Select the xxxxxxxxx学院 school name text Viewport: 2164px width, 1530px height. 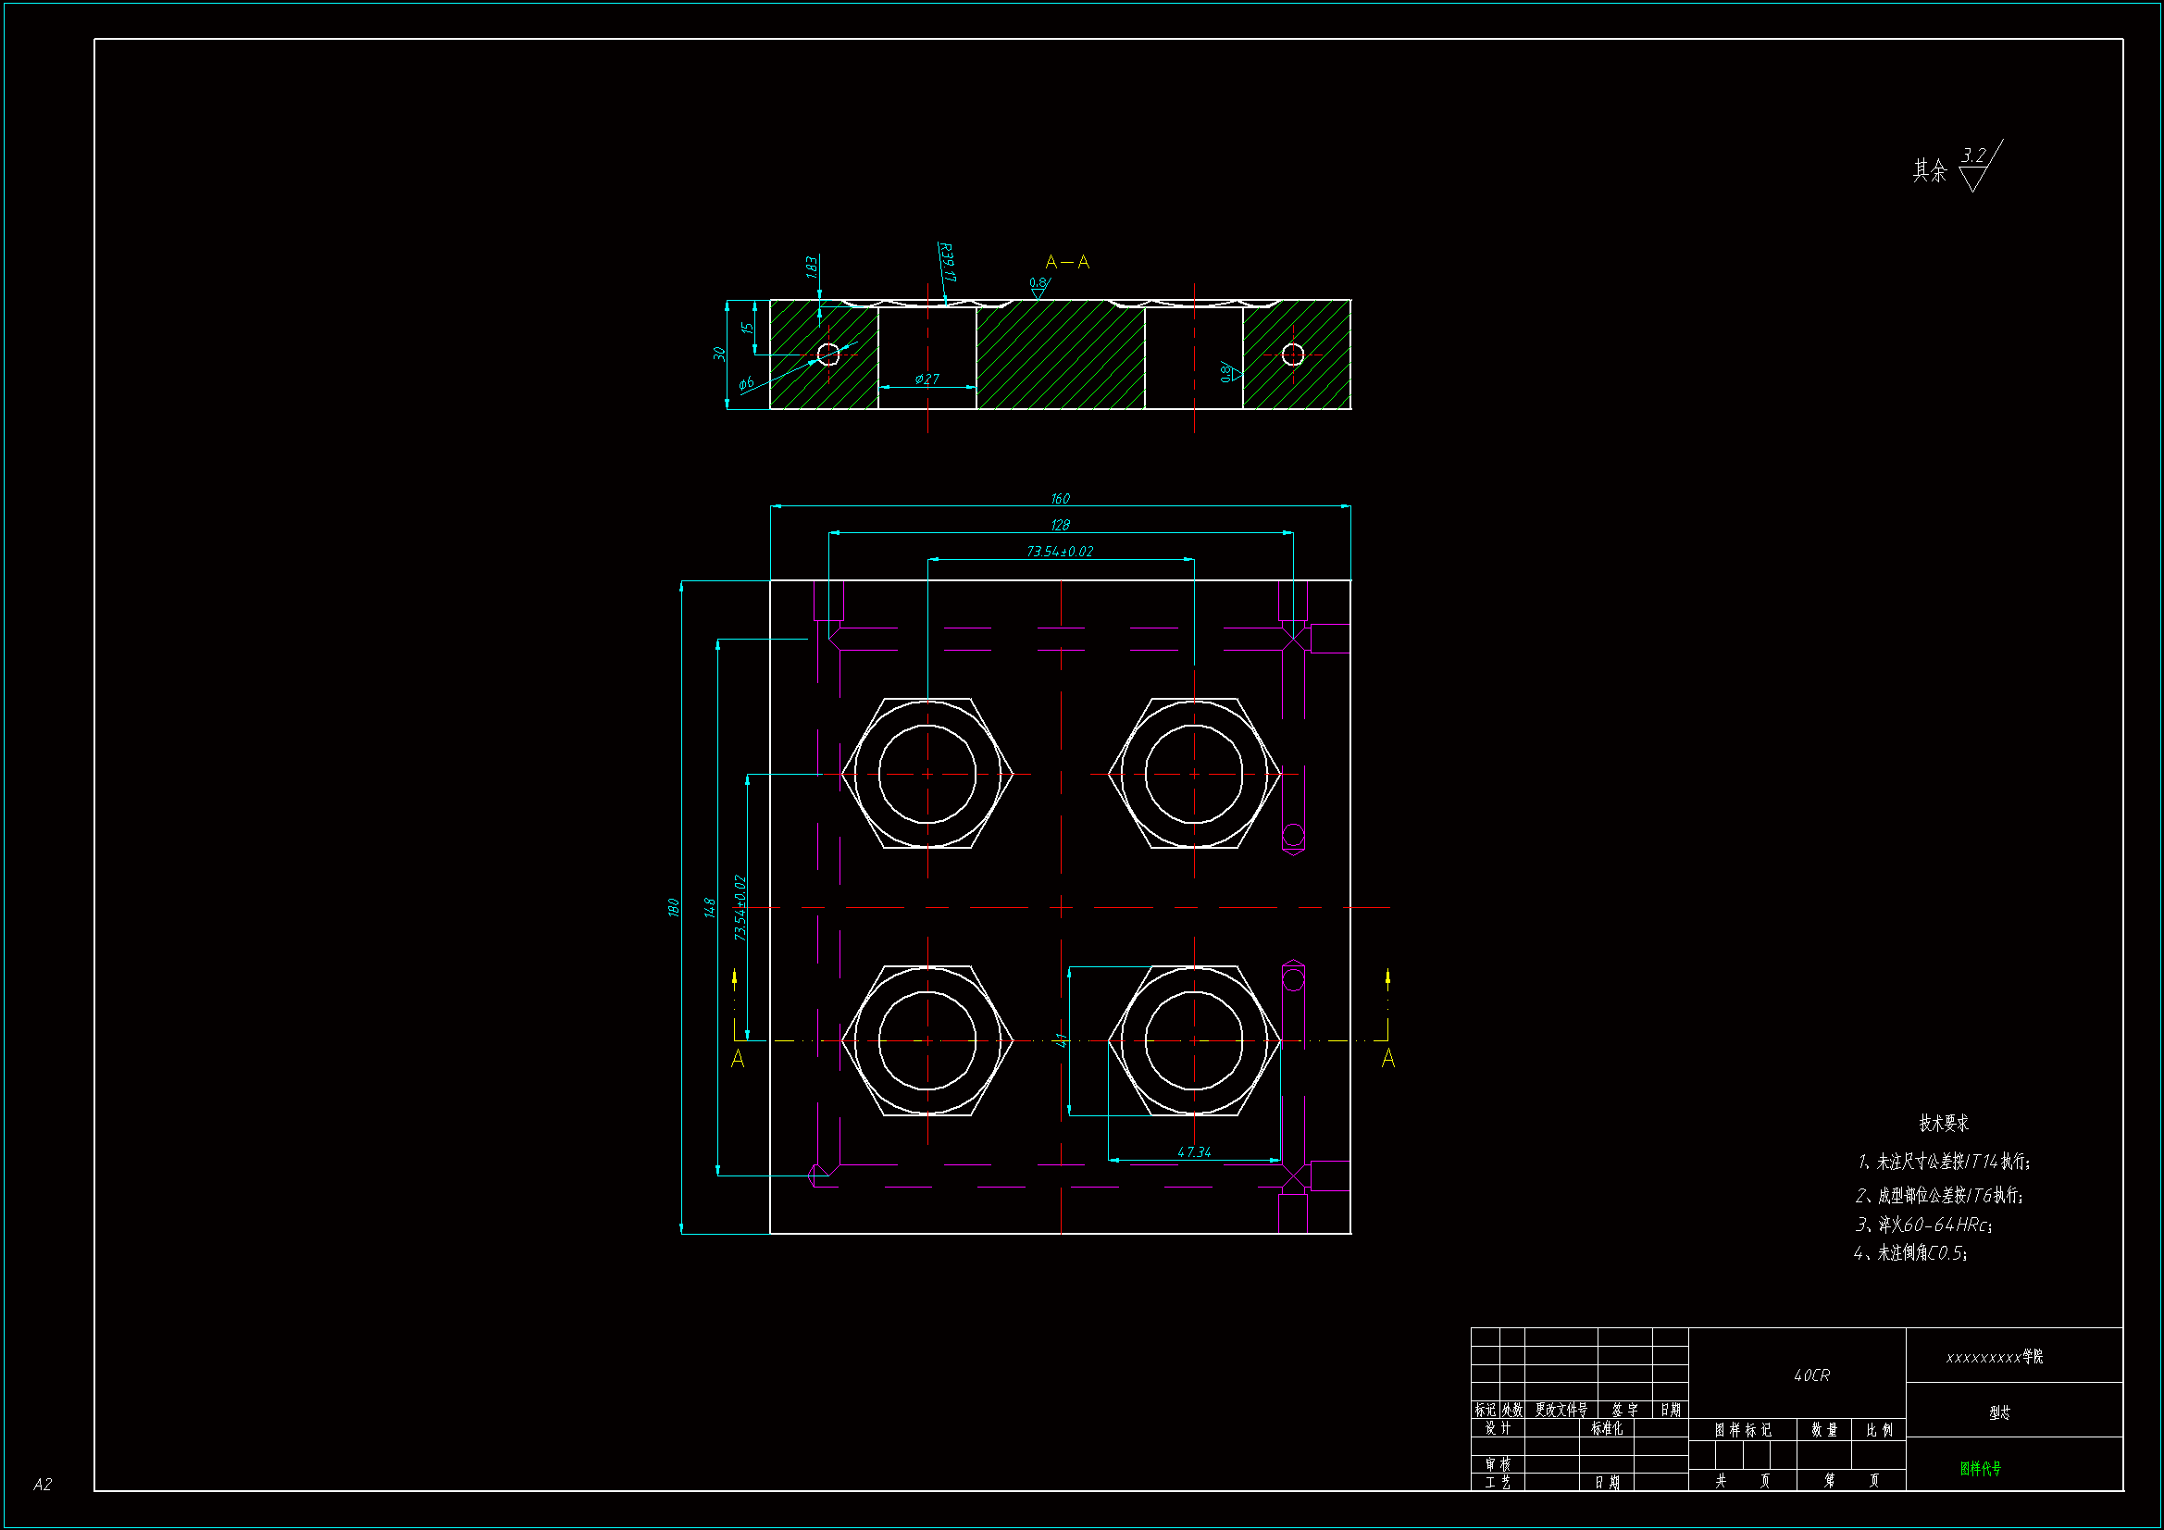tap(1995, 1357)
